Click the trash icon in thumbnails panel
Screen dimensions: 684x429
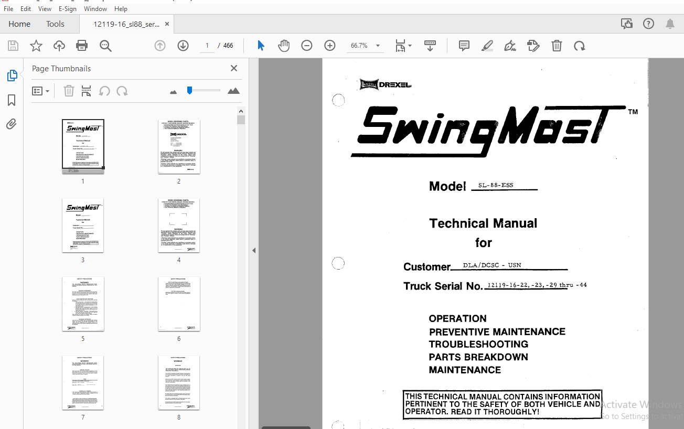tap(69, 91)
